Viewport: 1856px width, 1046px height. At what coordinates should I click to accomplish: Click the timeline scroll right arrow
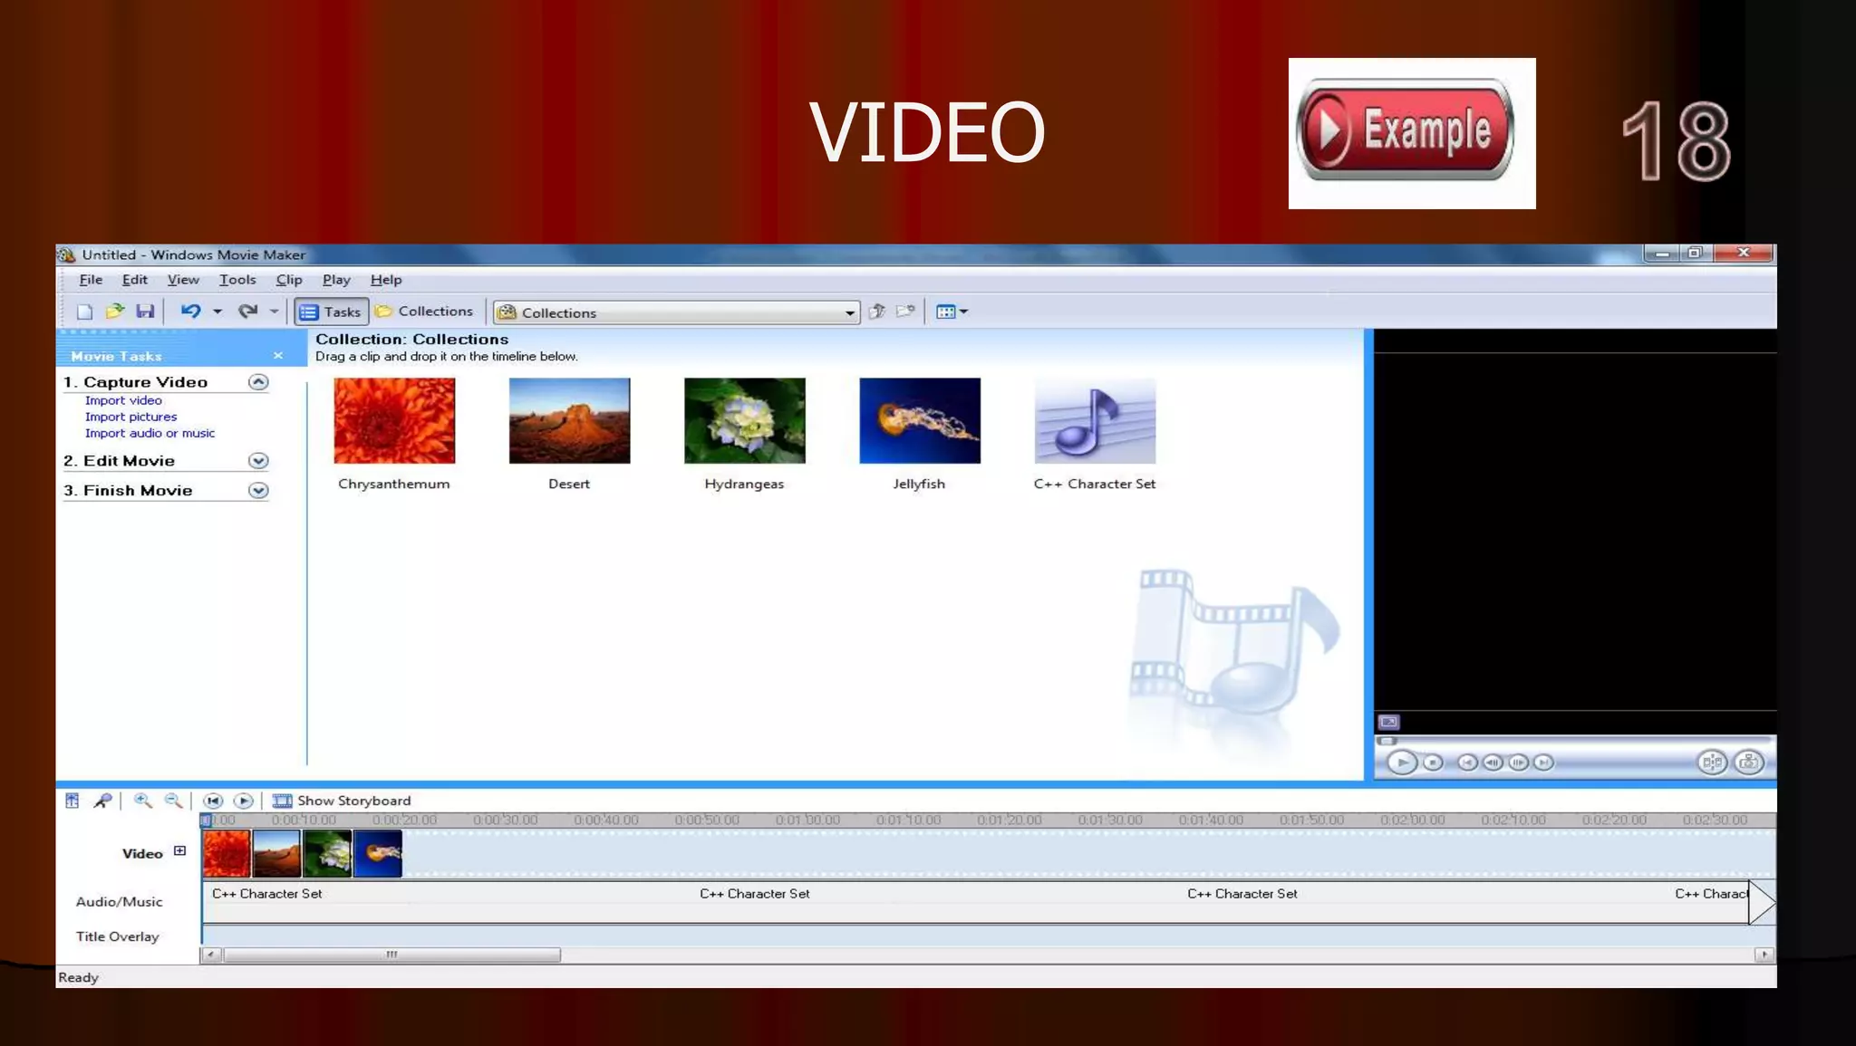coord(1764,955)
